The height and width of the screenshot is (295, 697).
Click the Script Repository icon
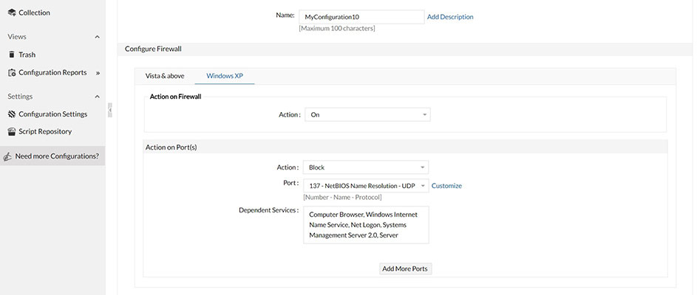[11, 132]
